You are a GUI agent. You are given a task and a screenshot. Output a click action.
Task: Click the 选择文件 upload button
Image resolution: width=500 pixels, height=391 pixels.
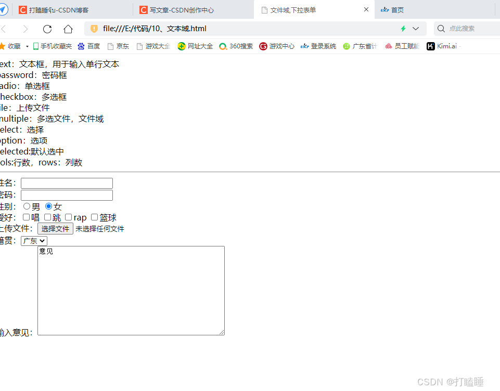coord(55,228)
